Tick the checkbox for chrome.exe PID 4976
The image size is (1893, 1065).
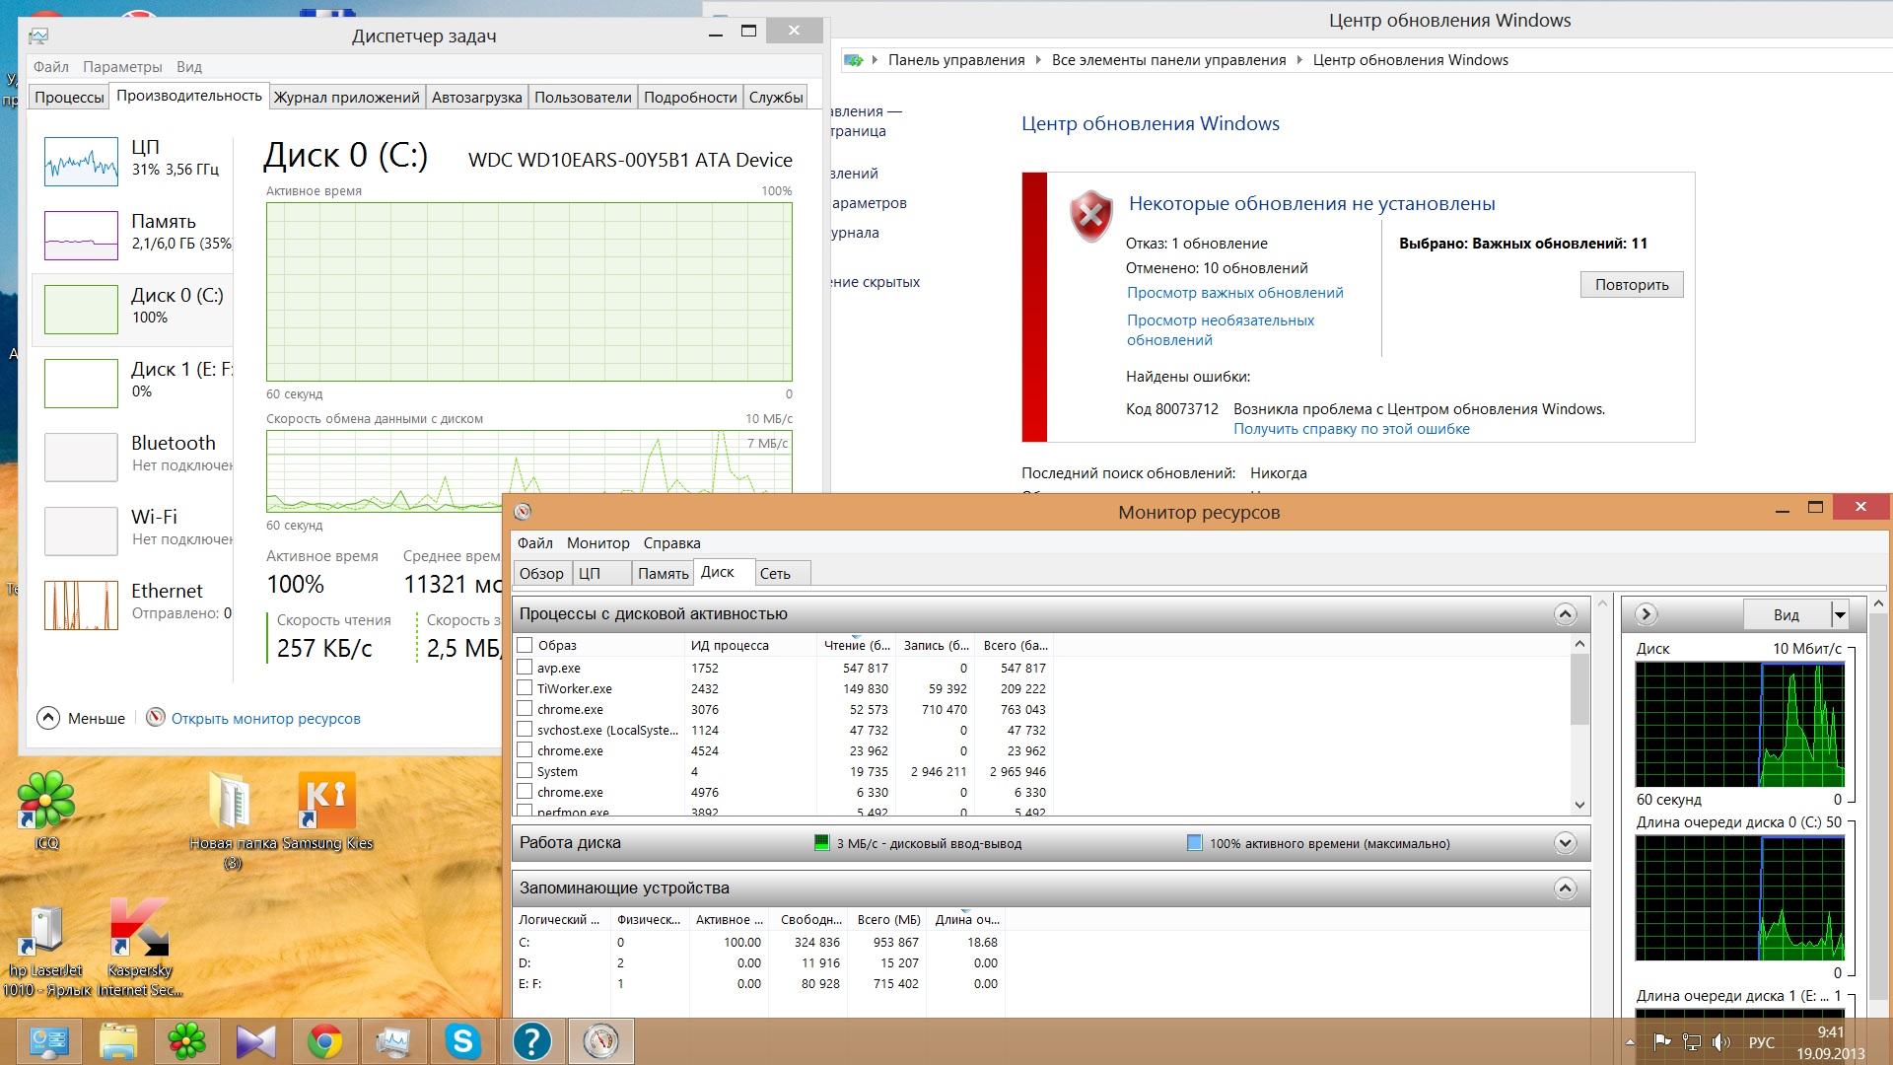[x=525, y=792]
